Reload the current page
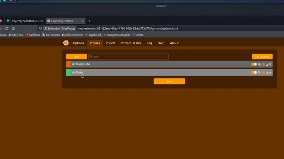This screenshot has width=284, height=159. click(7, 28)
